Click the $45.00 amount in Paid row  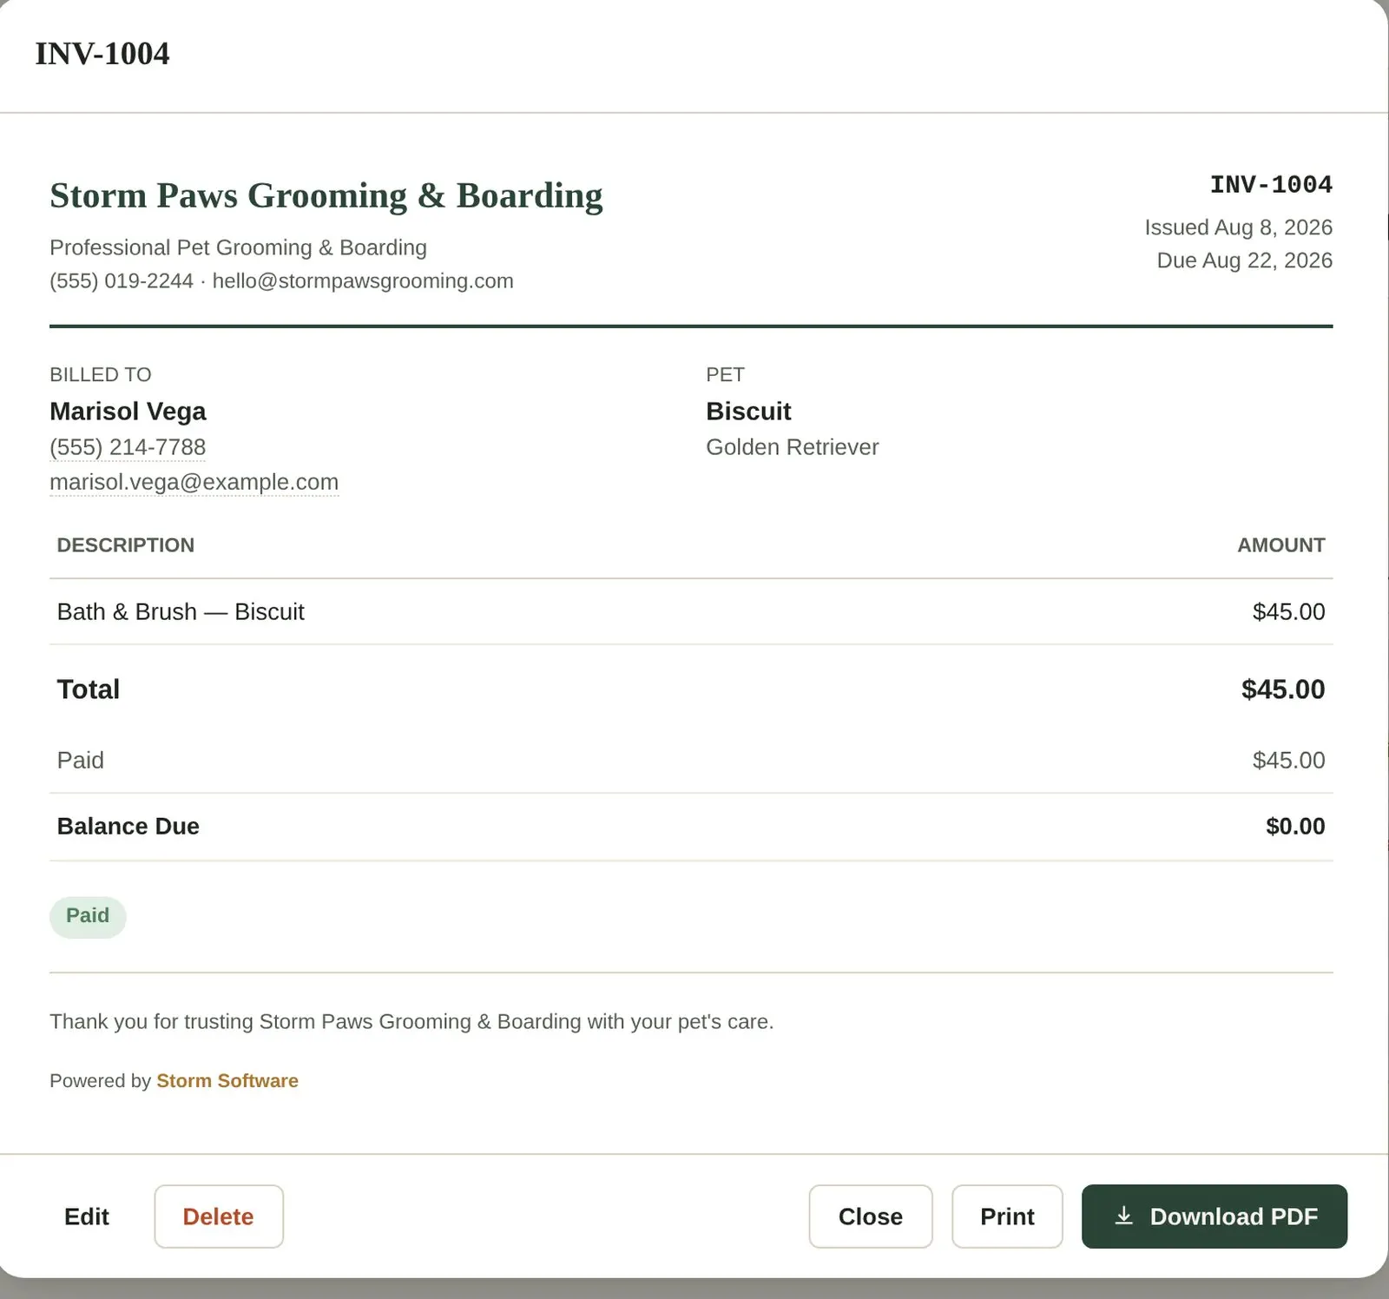coord(1289,761)
